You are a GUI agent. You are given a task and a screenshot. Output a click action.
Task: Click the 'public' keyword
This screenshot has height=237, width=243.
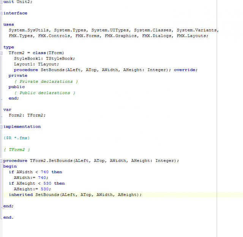(17, 87)
